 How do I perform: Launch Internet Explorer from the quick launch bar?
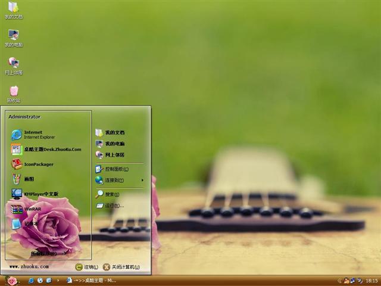(x=31, y=281)
